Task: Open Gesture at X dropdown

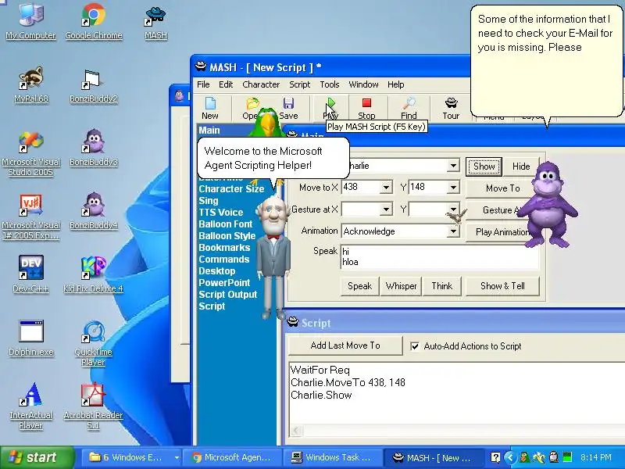Action: coord(386,209)
